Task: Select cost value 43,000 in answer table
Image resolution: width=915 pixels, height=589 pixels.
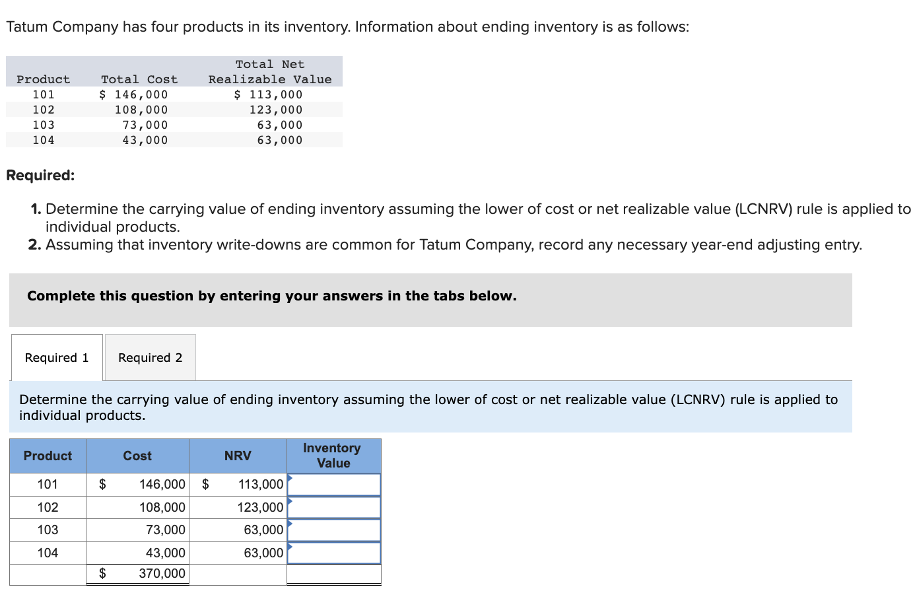Action: coord(166,553)
